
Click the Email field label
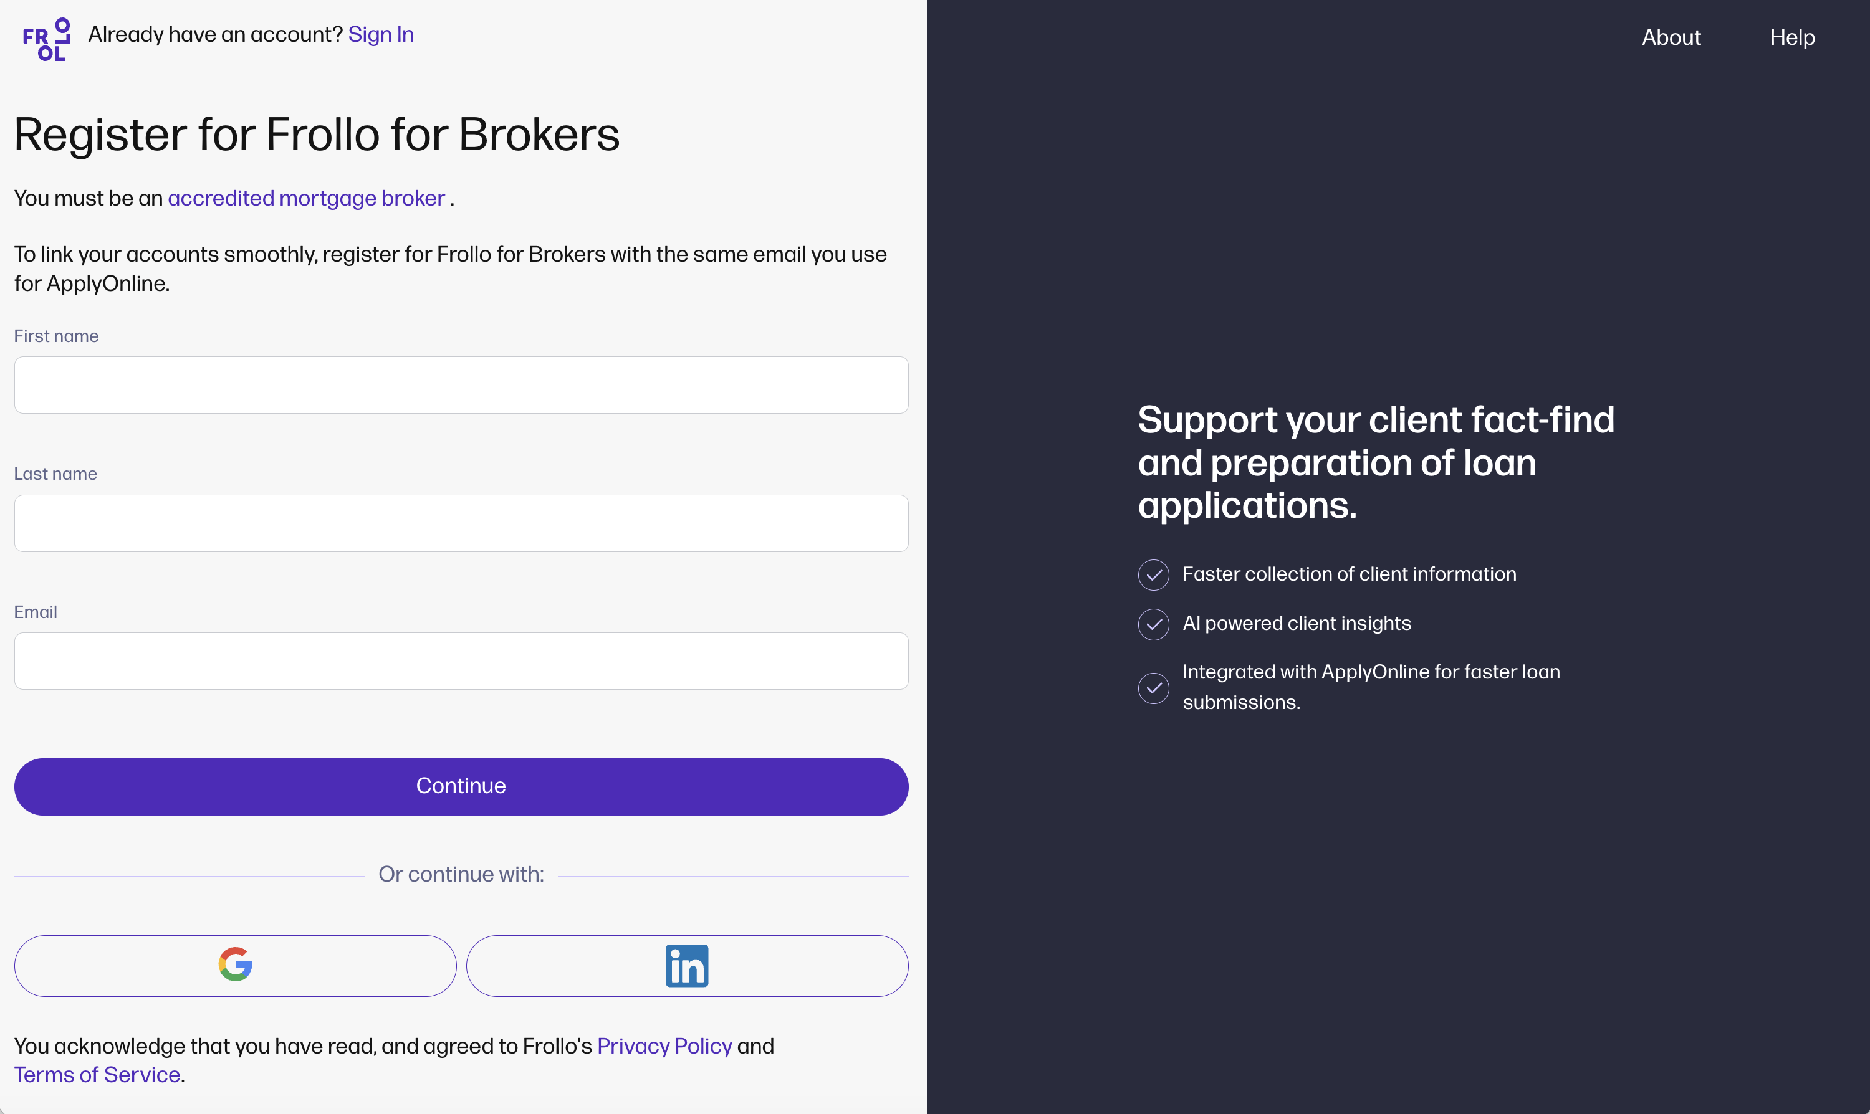point(36,612)
